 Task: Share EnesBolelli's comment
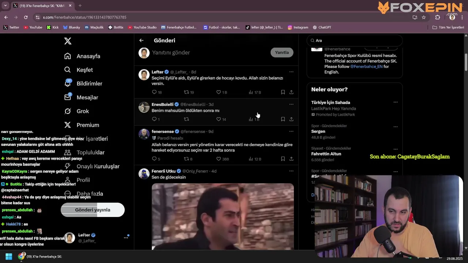(291, 119)
